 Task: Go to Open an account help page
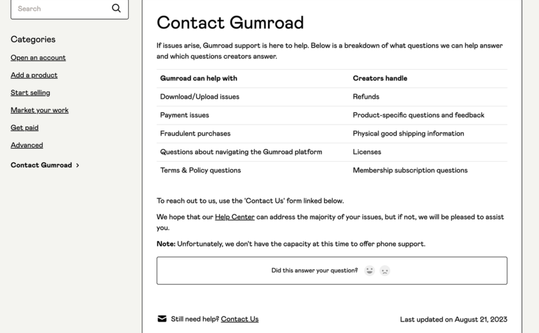(38, 58)
